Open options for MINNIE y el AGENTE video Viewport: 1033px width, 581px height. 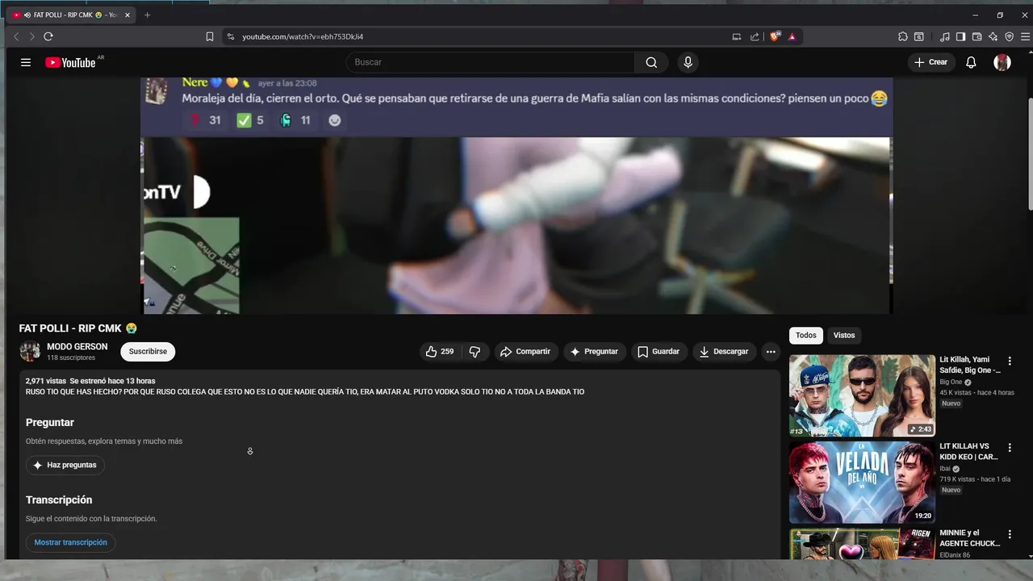pyautogui.click(x=1009, y=534)
